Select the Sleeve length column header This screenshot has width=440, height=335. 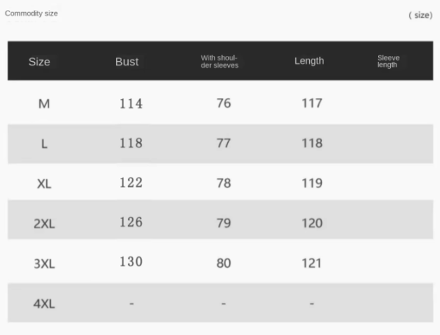click(x=388, y=61)
